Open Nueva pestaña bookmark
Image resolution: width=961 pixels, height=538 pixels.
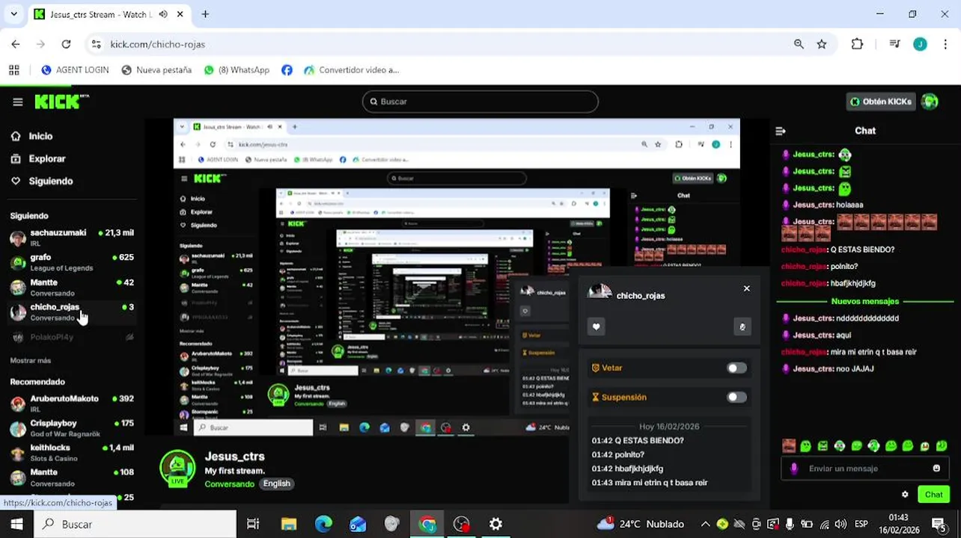(156, 69)
